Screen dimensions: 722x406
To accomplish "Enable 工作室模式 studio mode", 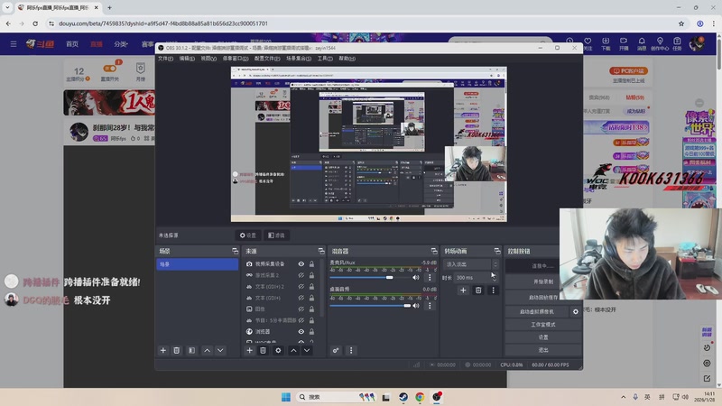I will point(543,325).
